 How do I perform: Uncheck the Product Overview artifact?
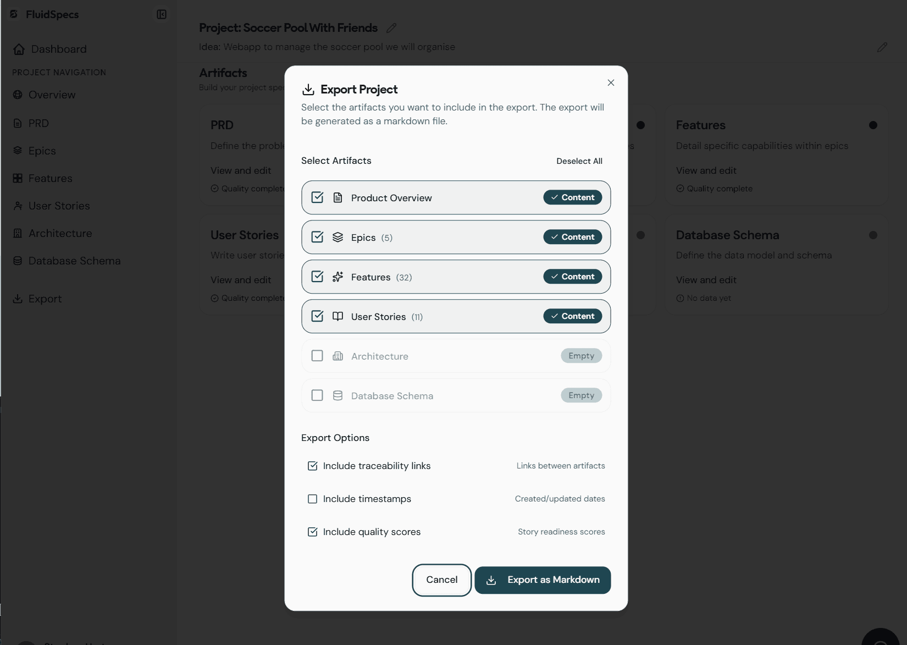click(317, 197)
